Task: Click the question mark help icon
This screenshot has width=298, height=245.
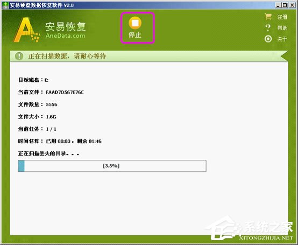Action: [x=268, y=28]
